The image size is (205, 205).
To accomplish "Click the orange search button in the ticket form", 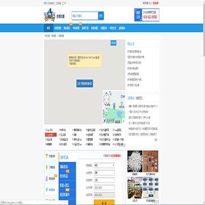I will point(104,203).
